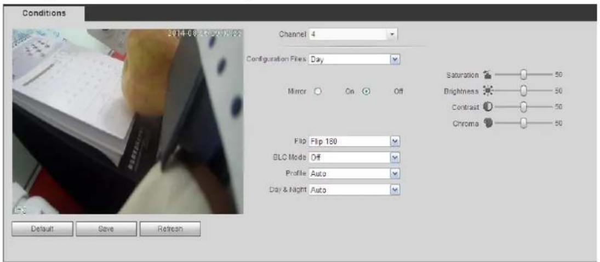Switch to the Conditions tab
Image resolution: width=600 pixels, height=262 pixels.
click(44, 13)
